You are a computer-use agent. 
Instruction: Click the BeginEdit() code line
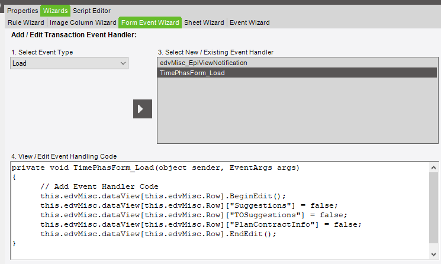tap(163, 197)
